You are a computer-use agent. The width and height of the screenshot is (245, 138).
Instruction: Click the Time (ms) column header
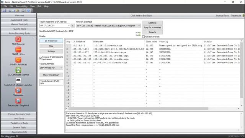click(151, 42)
